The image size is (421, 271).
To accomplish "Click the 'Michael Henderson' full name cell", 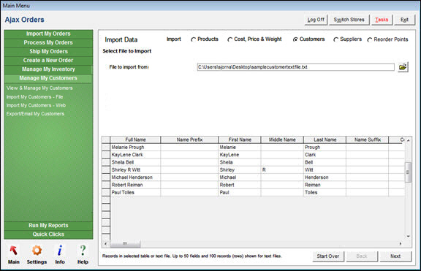I will pos(135,178).
